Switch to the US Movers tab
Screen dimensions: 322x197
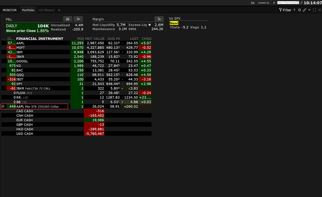point(46,10)
